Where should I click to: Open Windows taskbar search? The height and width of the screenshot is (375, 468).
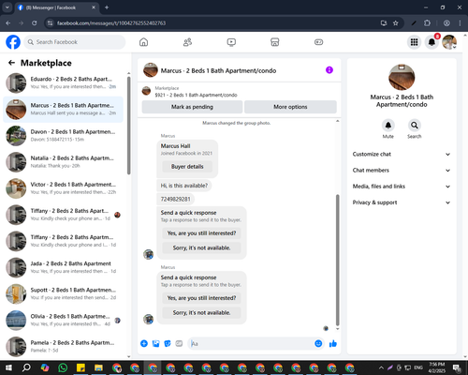26,367
